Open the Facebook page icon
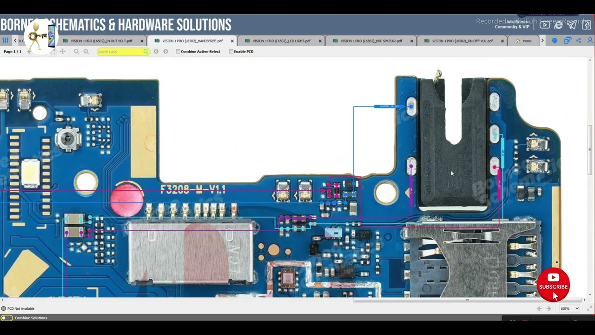 [587, 25]
